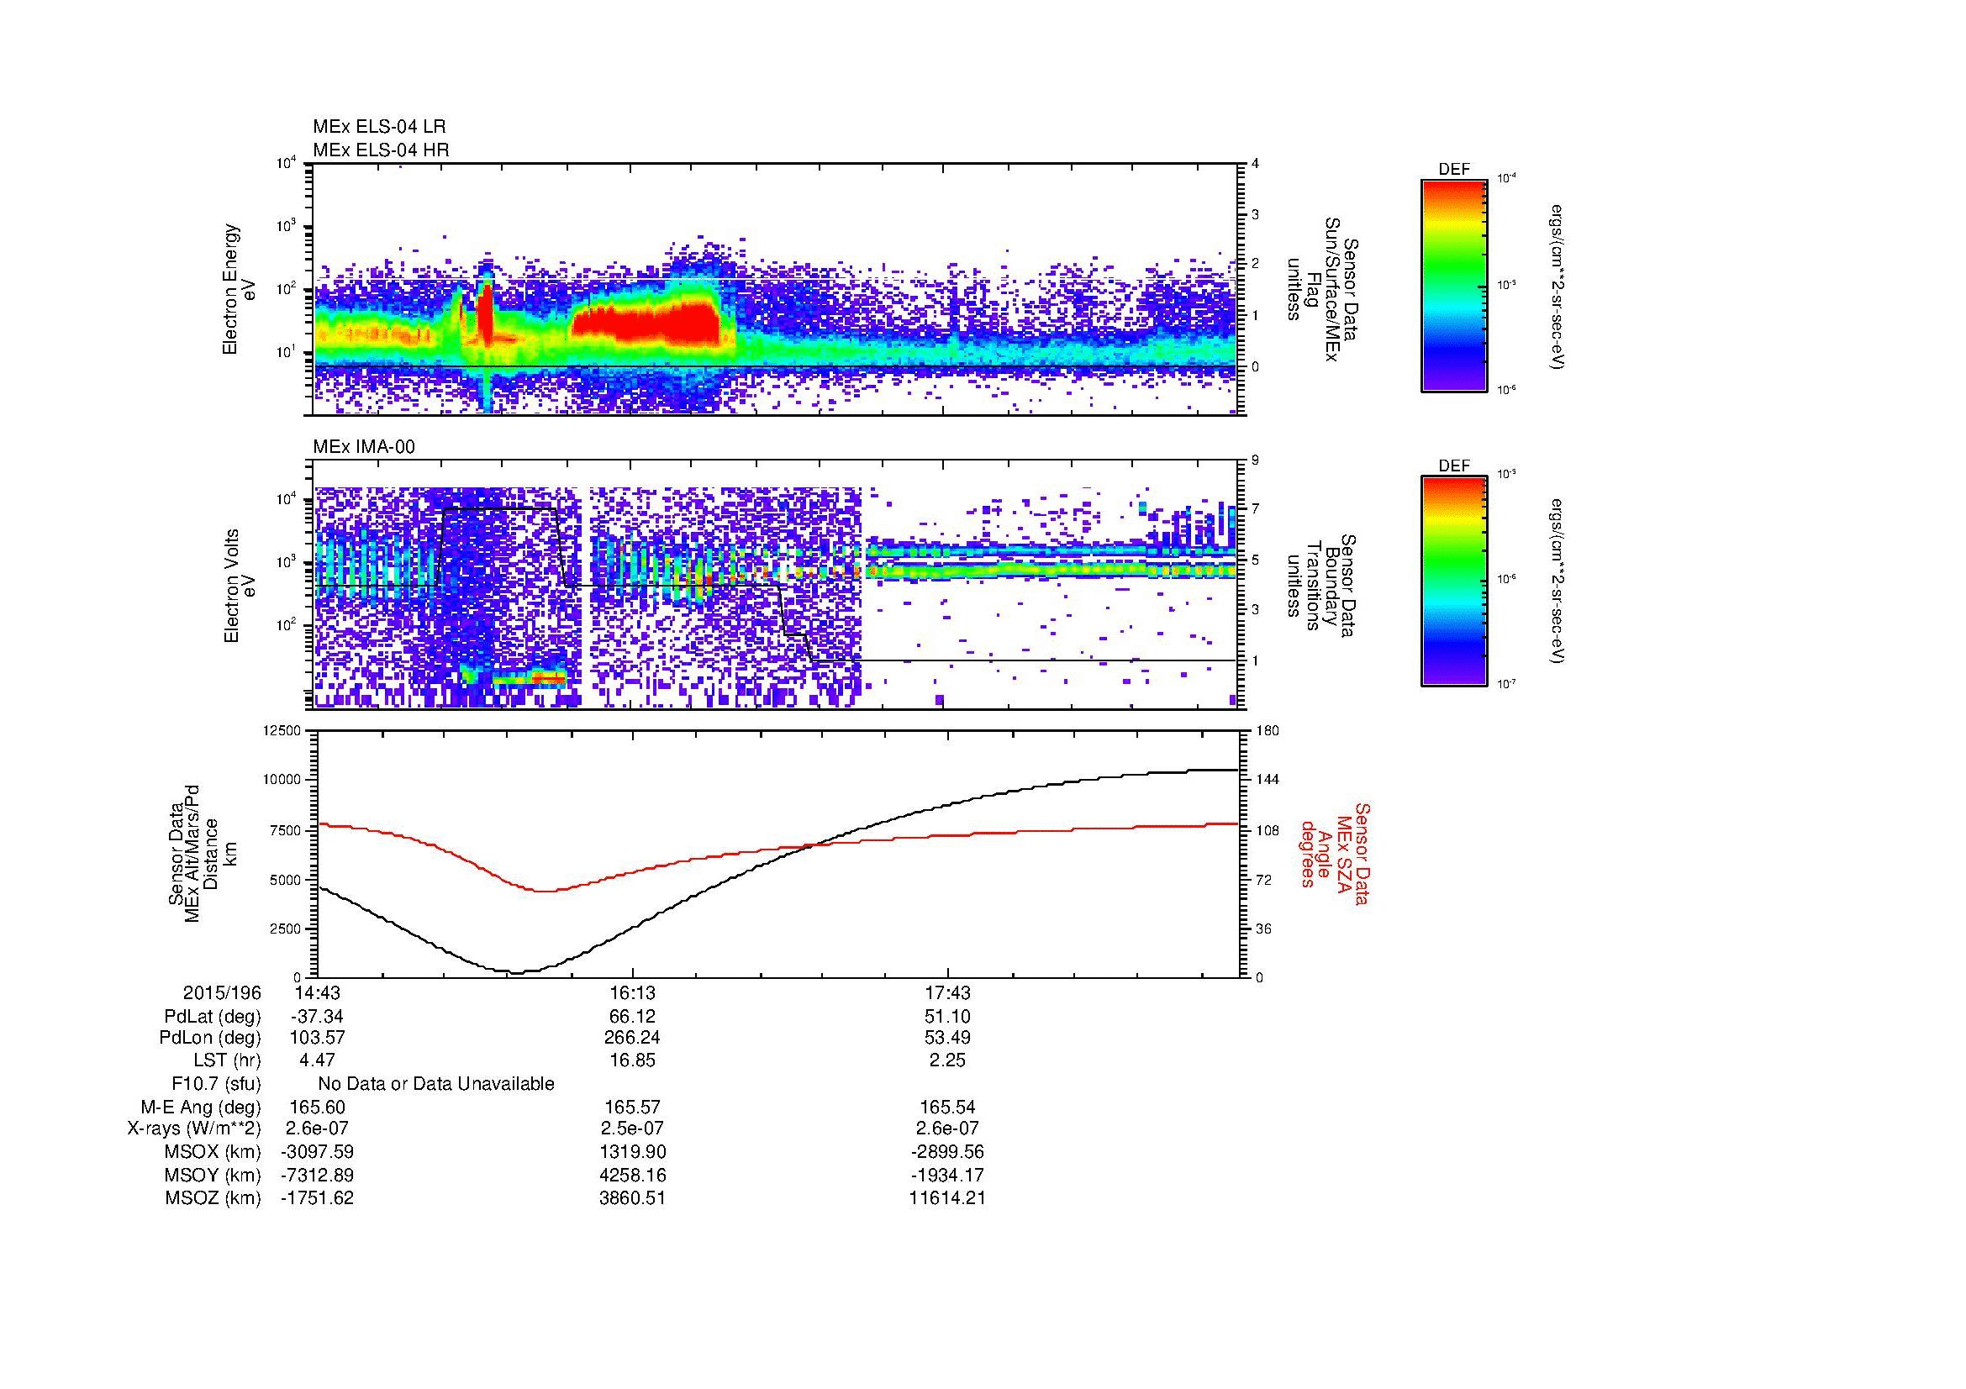1966x1389 pixels.
Task: Click the MSOY value -1934.17
Action: pyautogui.click(x=948, y=1175)
